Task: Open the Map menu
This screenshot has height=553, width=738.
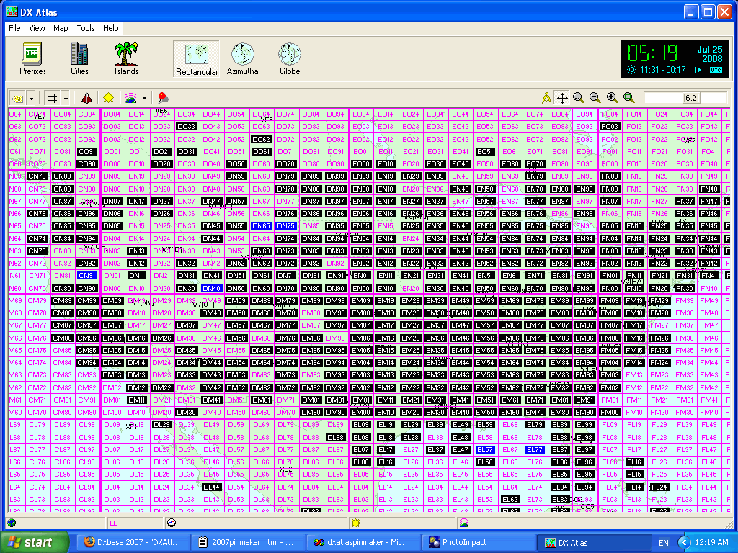Action: [x=61, y=28]
